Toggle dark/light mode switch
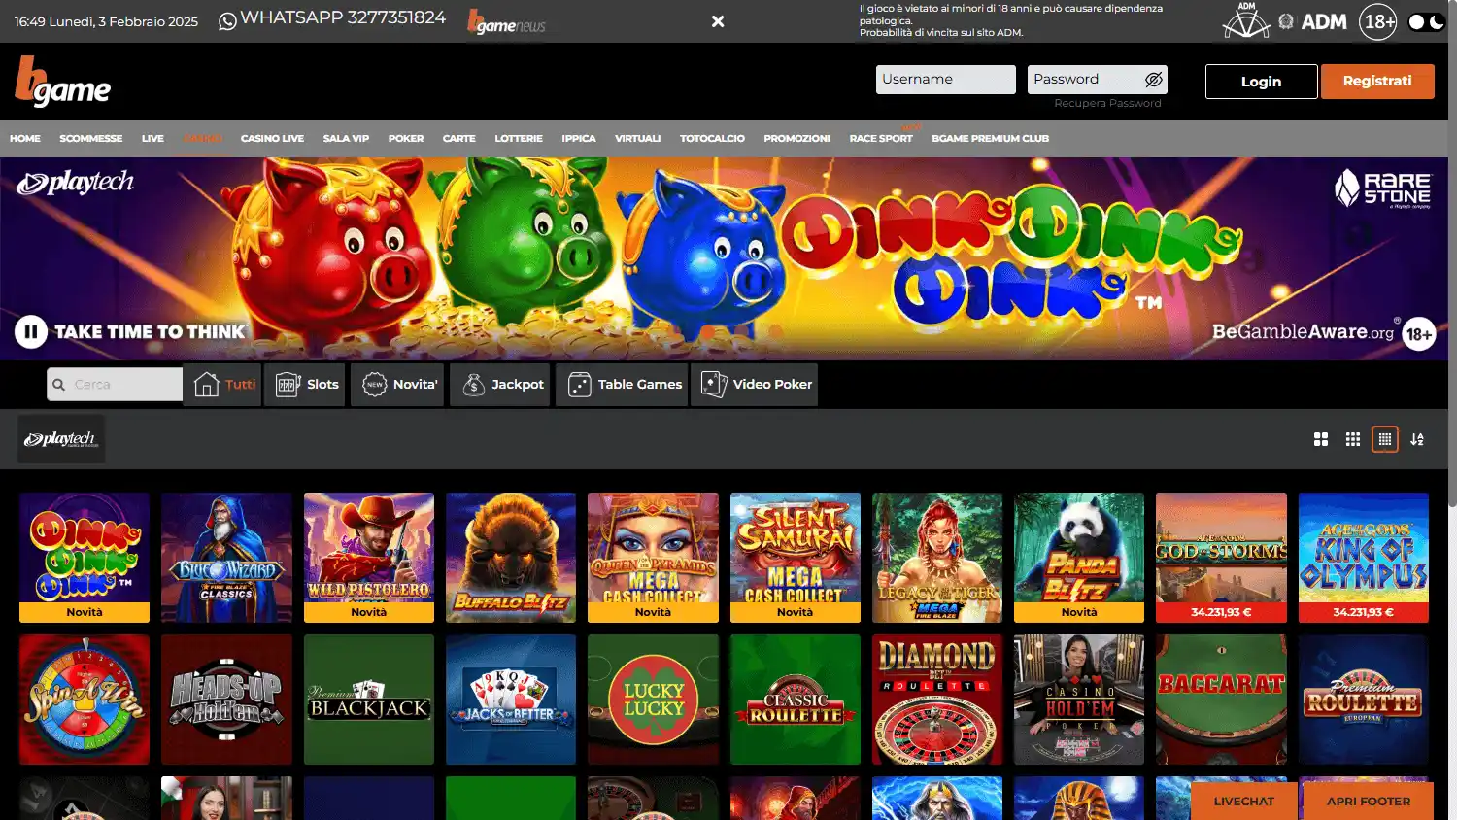Viewport: 1457px width, 820px height. point(1426,21)
